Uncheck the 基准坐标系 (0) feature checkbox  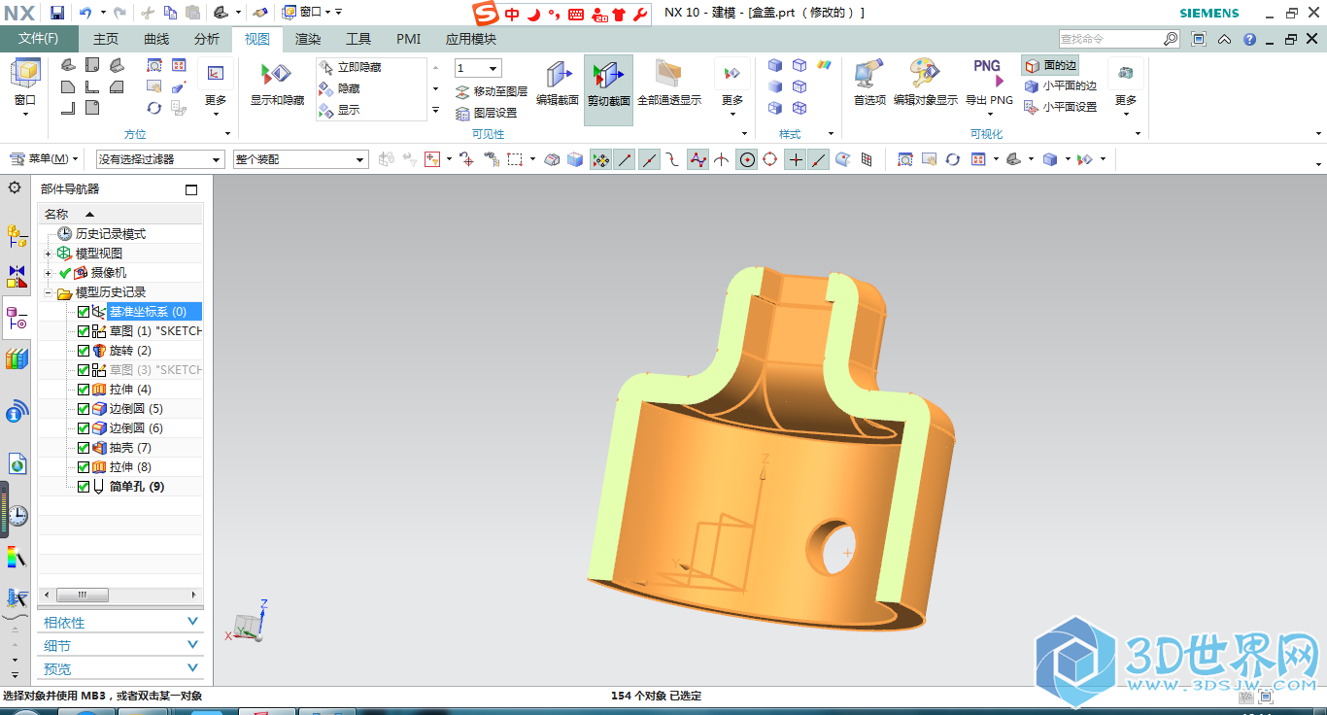tap(83, 312)
